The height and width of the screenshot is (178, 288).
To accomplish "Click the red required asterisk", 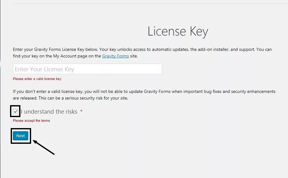I will pyautogui.click(x=81, y=111).
